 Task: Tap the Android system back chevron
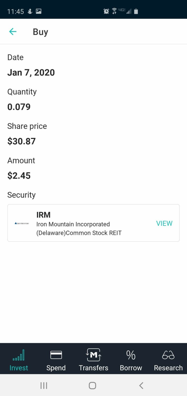(141, 386)
